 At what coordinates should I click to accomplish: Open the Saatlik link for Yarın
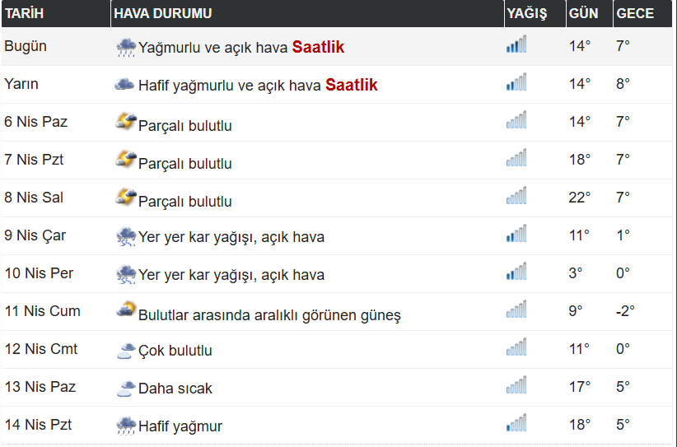click(352, 85)
